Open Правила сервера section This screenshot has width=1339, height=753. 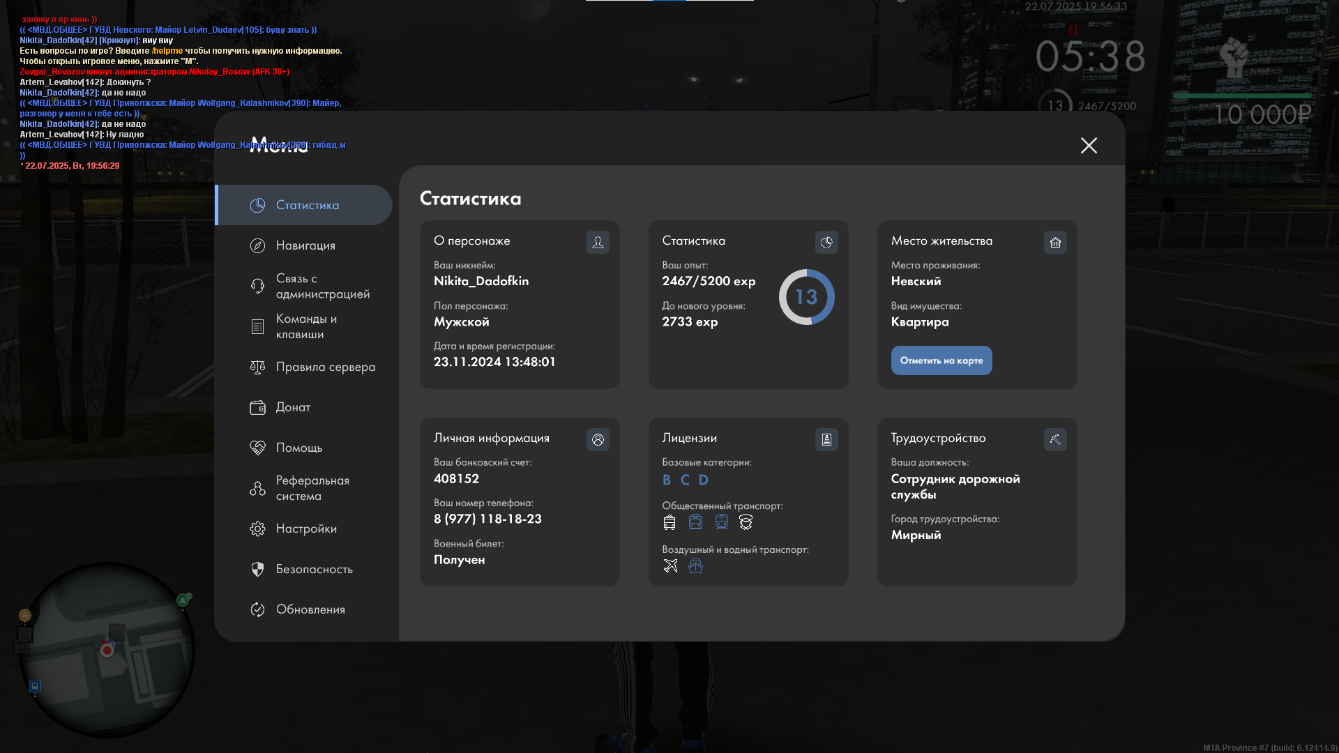[x=325, y=367]
